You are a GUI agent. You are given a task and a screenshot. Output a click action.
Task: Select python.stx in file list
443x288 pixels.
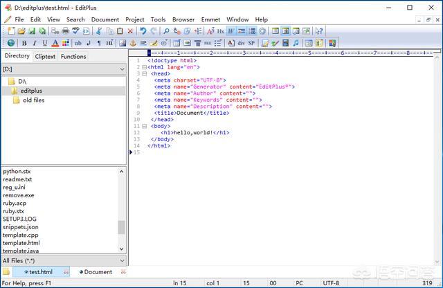pyautogui.click(x=17, y=171)
